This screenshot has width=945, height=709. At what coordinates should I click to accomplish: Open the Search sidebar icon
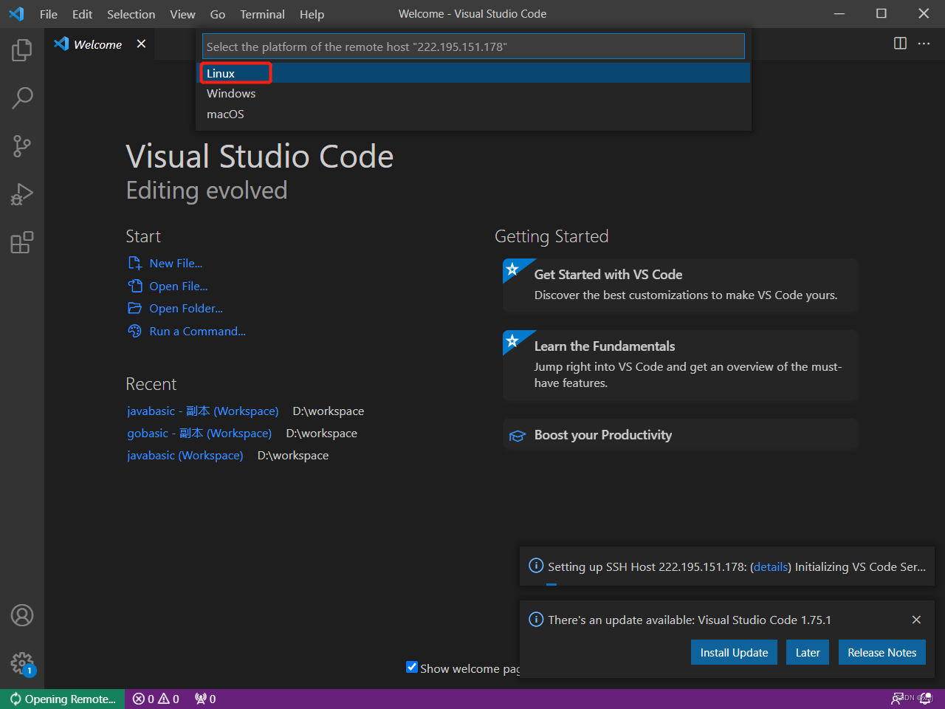click(21, 97)
